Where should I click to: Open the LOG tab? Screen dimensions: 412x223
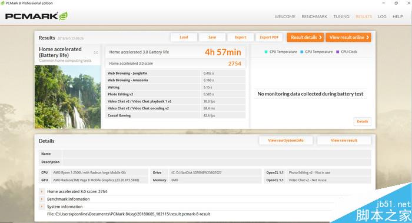point(382,16)
